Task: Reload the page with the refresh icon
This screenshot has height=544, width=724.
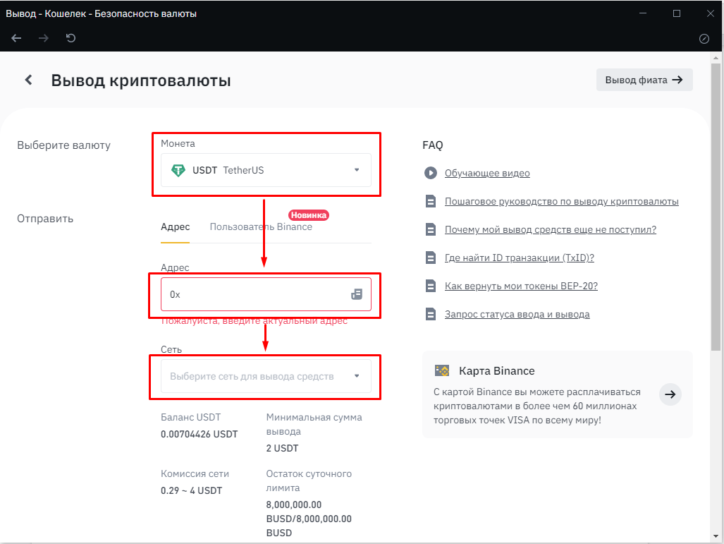Action: point(70,38)
